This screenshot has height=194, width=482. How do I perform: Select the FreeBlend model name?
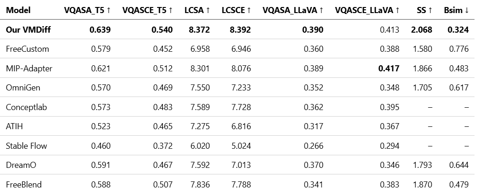tap(24, 185)
